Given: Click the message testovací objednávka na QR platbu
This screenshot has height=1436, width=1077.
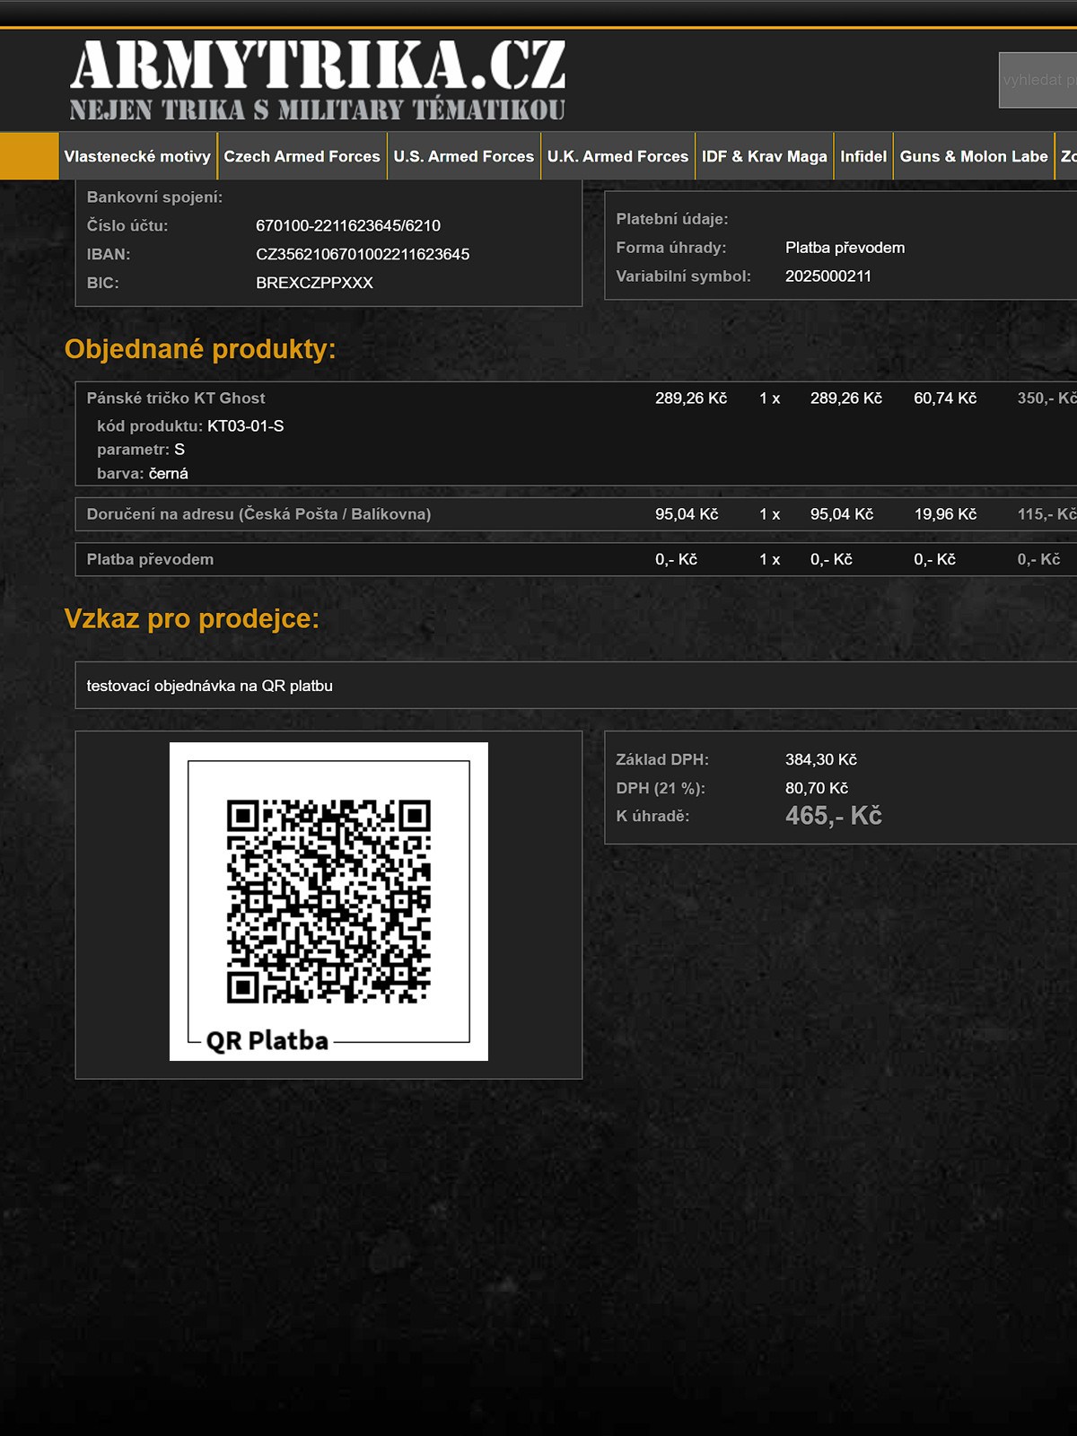Looking at the screenshot, I should coord(209,686).
